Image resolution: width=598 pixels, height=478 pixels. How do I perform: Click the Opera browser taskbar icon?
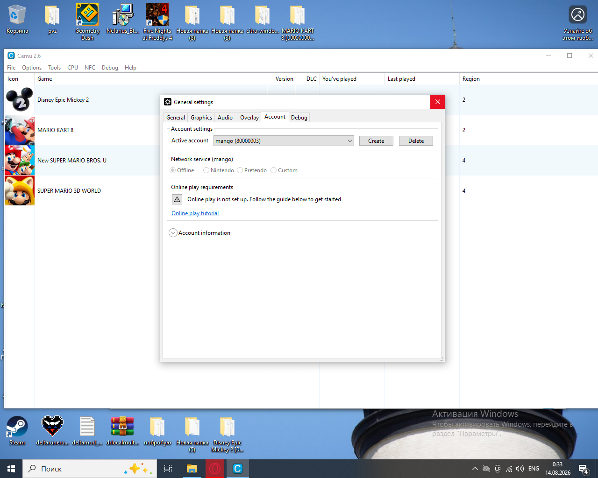click(215, 469)
